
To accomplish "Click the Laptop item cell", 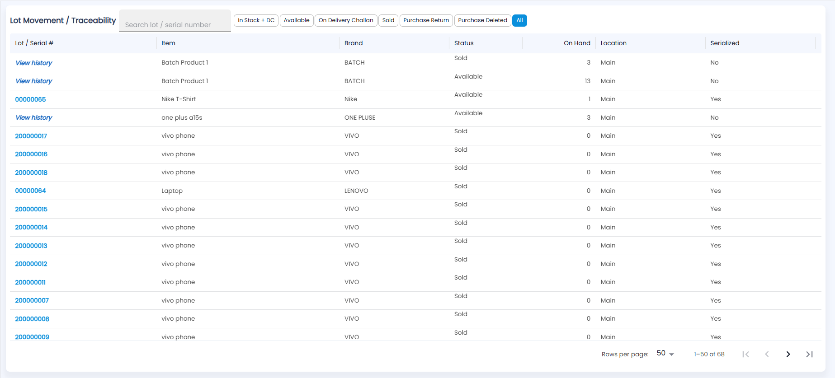I will click(x=172, y=191).
